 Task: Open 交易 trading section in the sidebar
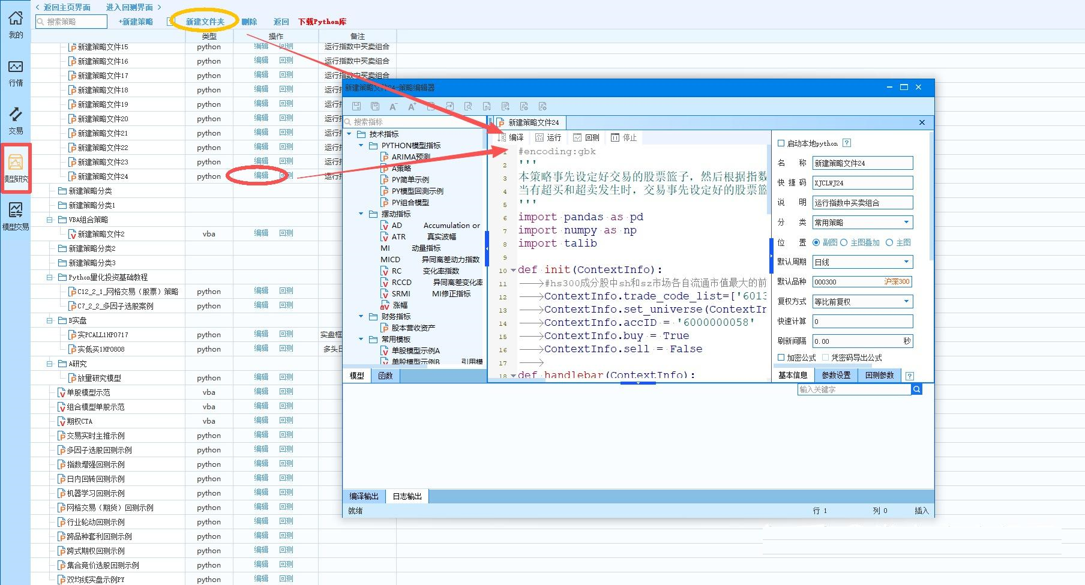point(16,120)
